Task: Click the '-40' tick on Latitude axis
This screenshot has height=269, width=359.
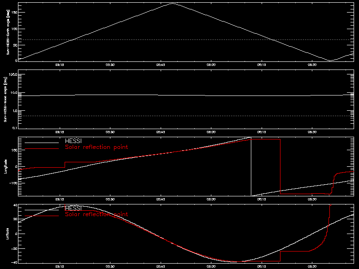Action: click(x=14, y=262)
